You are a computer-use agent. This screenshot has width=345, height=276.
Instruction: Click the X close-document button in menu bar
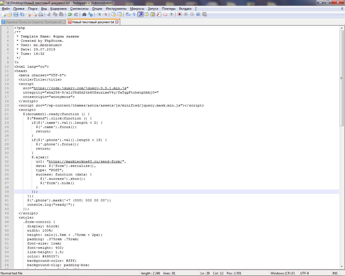tap(342, 9)
